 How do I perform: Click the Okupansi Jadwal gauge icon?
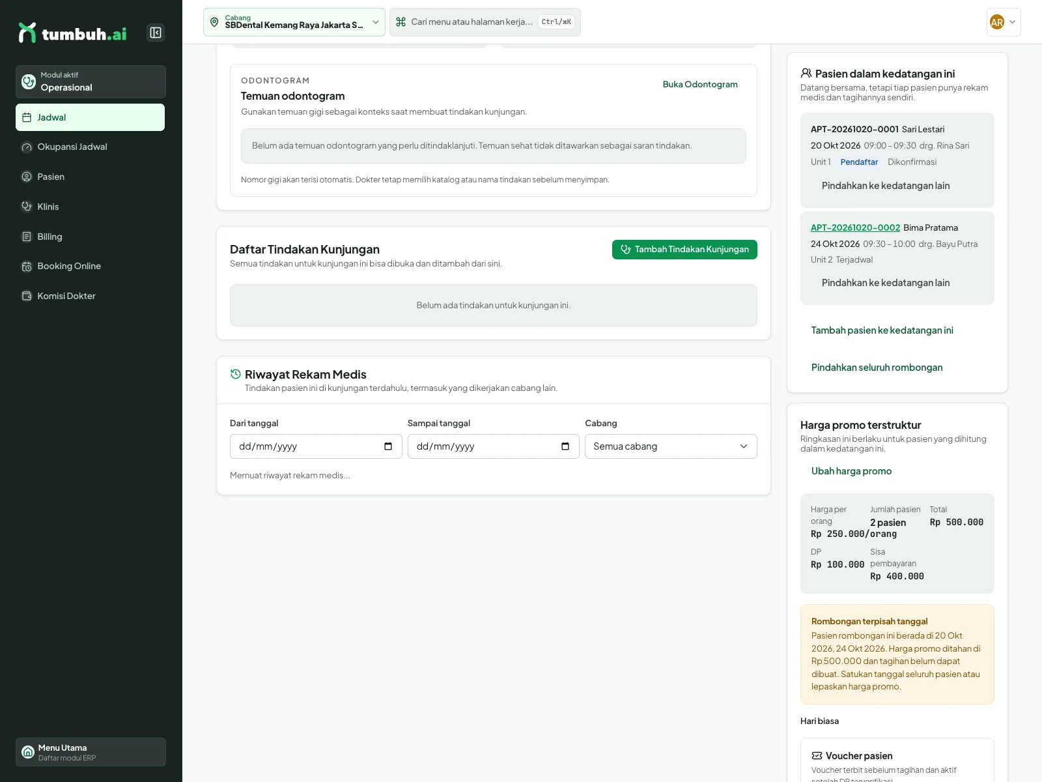point(27,147)
